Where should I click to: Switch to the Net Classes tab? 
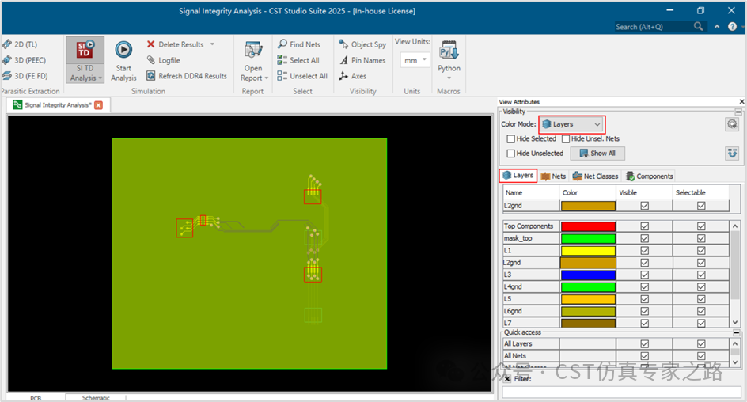pyautogui.click(x=596, y=176)
